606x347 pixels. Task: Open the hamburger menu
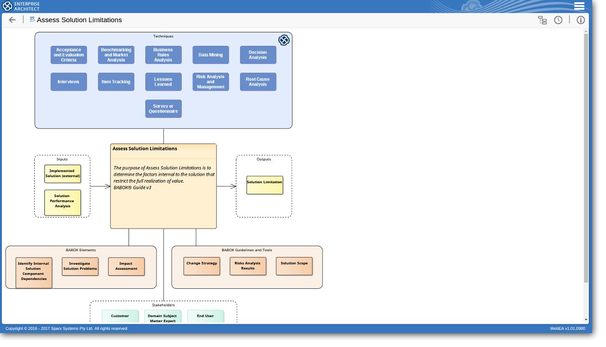point(579,6)
